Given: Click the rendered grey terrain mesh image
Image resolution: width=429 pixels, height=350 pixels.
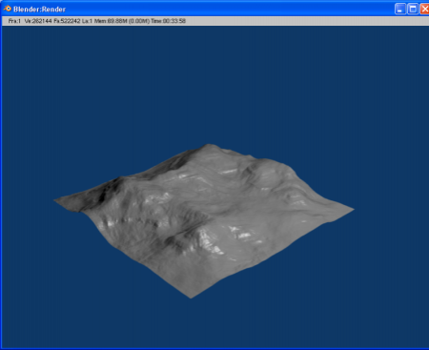Looking at the screenshot, I should coord(203,220).
